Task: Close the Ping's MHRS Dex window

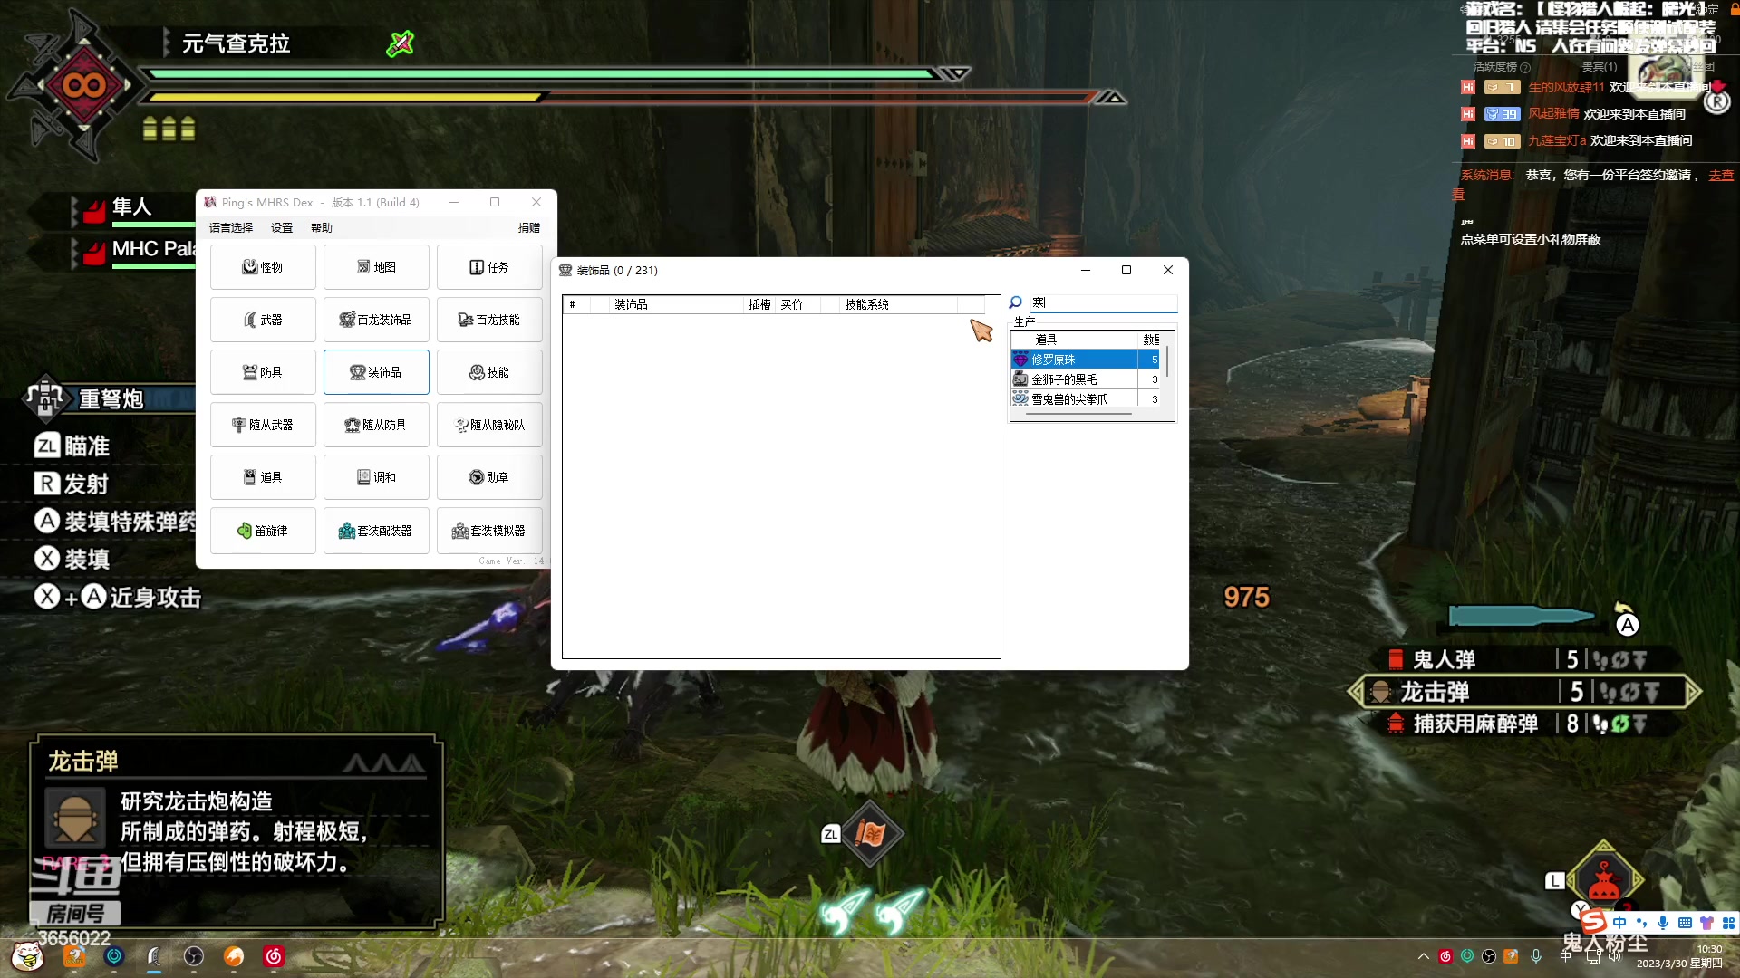Action: (536, 202)
